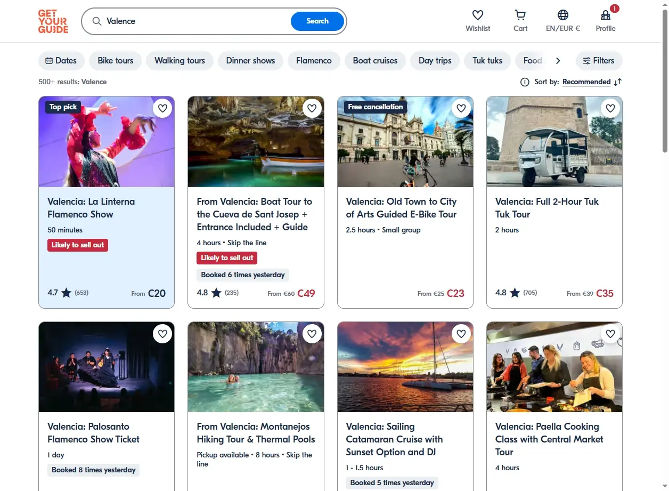Click Likely to sell out on La Linterna card

coord(78,245)
